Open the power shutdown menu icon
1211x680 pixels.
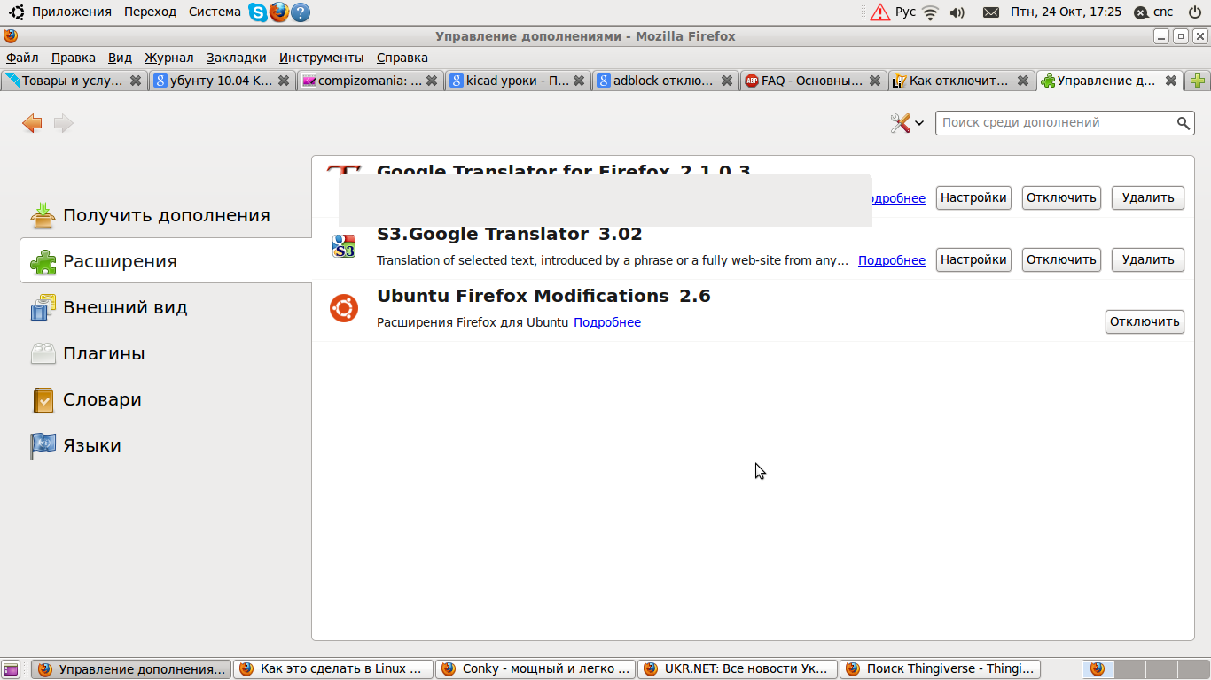click(x=1194, y=12)
